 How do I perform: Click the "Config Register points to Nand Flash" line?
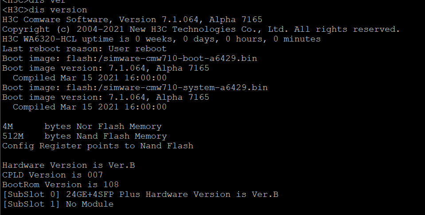97,146
